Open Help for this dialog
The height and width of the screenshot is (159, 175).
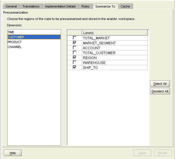13,153
